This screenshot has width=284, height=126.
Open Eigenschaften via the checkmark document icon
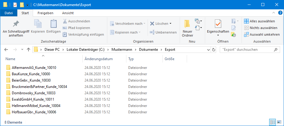[x=218, y=24]
